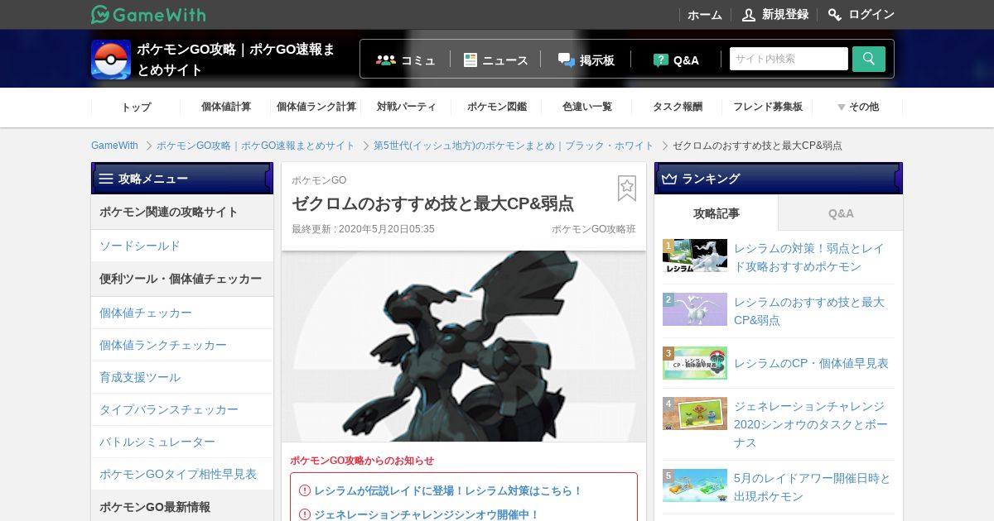The image size is (994, 521).
Task: Open rank 1 レシラム thumbnail
Action: point(695,256)
